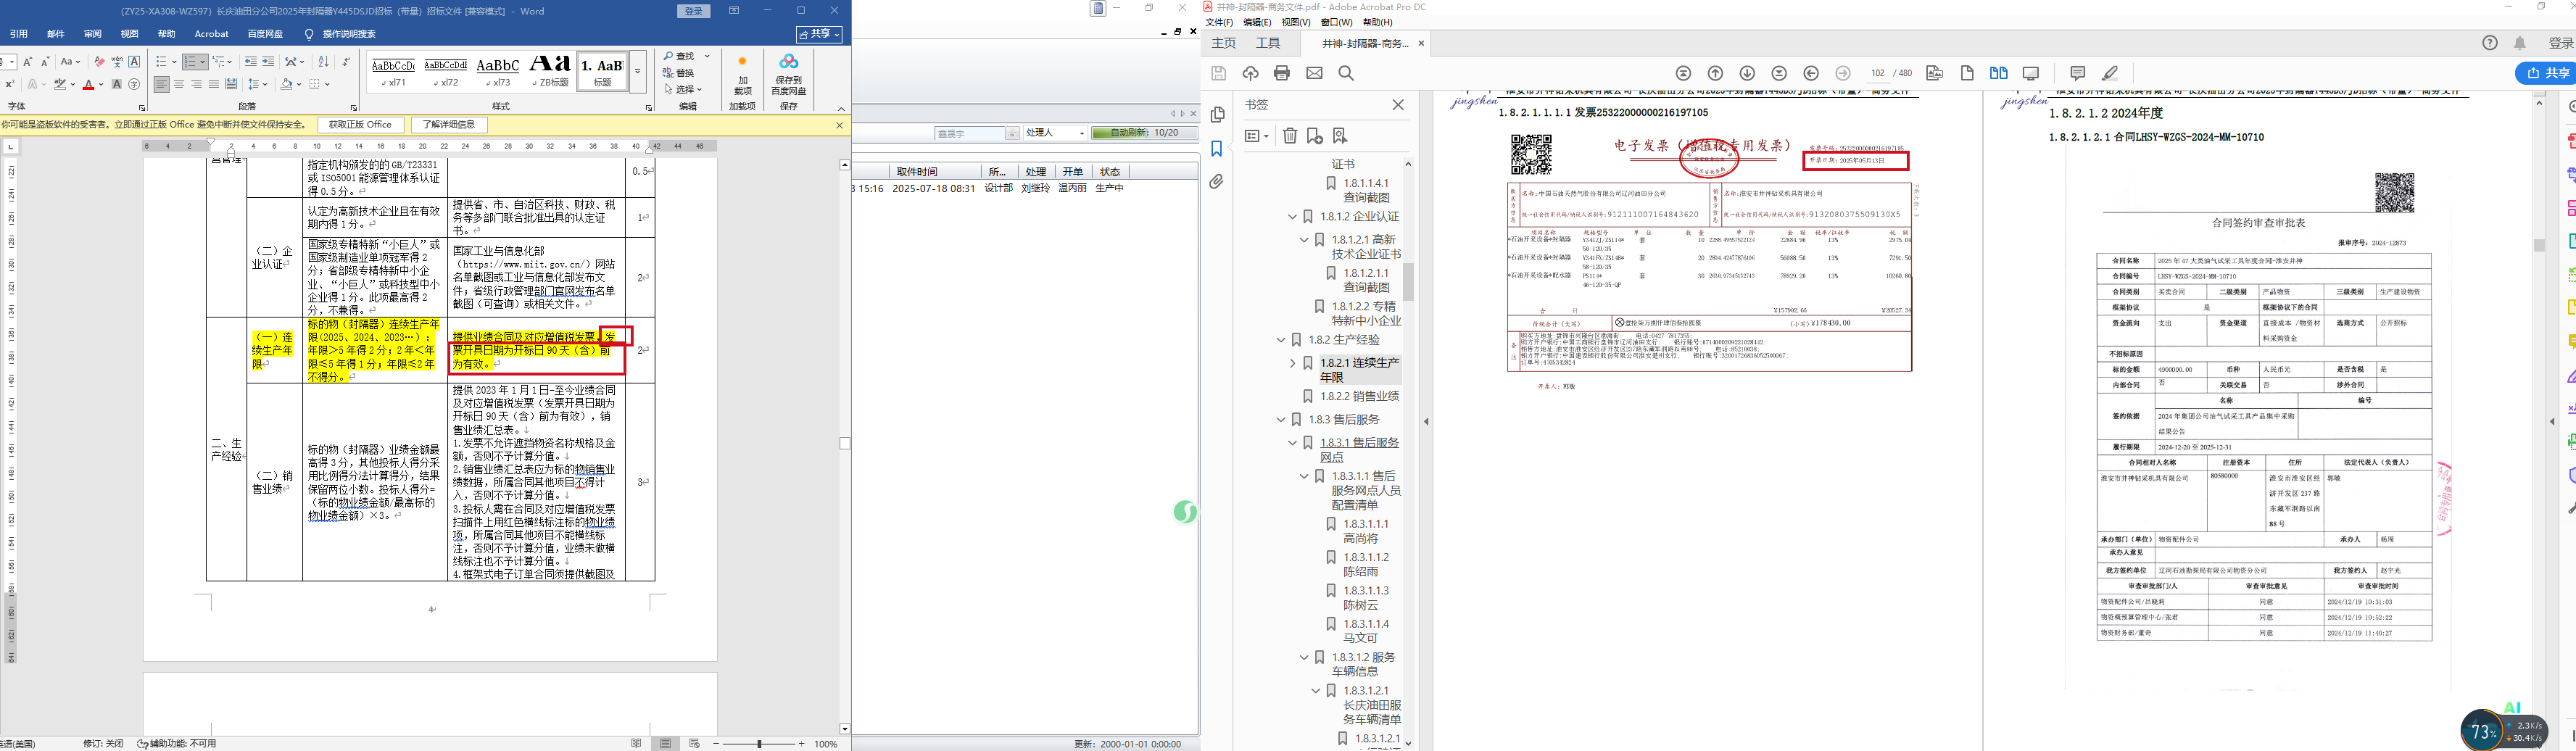The height and width of the screenshot is (751, 2576).
Task: Email the PDF using the envelope icon
Action: (1314, 73)
